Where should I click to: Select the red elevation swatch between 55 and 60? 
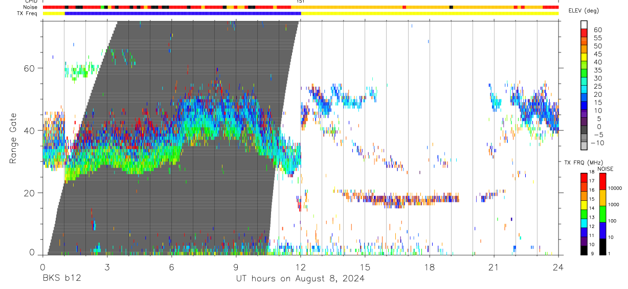[x=584, y=33]
